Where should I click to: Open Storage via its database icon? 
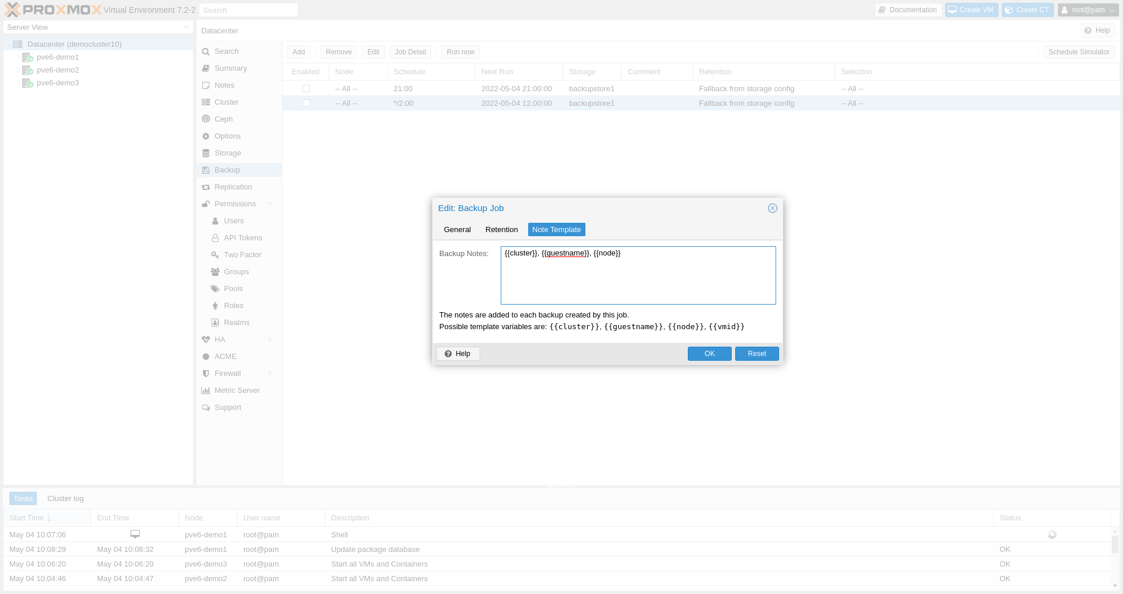[206, 153]
